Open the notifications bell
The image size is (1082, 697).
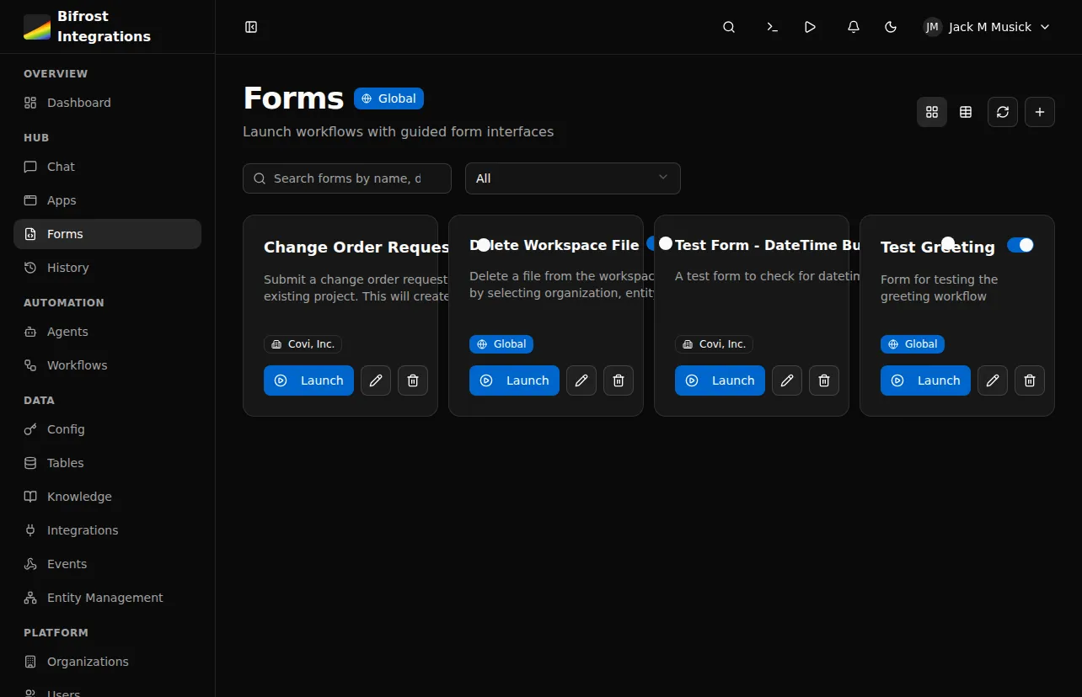(x=853, y=26)
